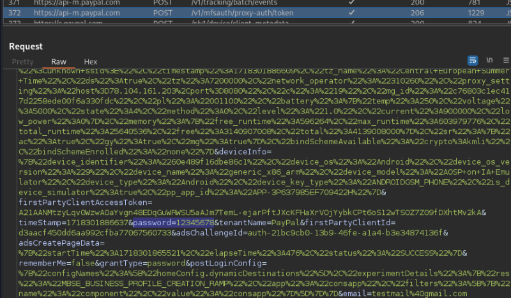511x298 pixels.
Task: Click the POST method cell of row 372
Action: (x=163, y=13)
